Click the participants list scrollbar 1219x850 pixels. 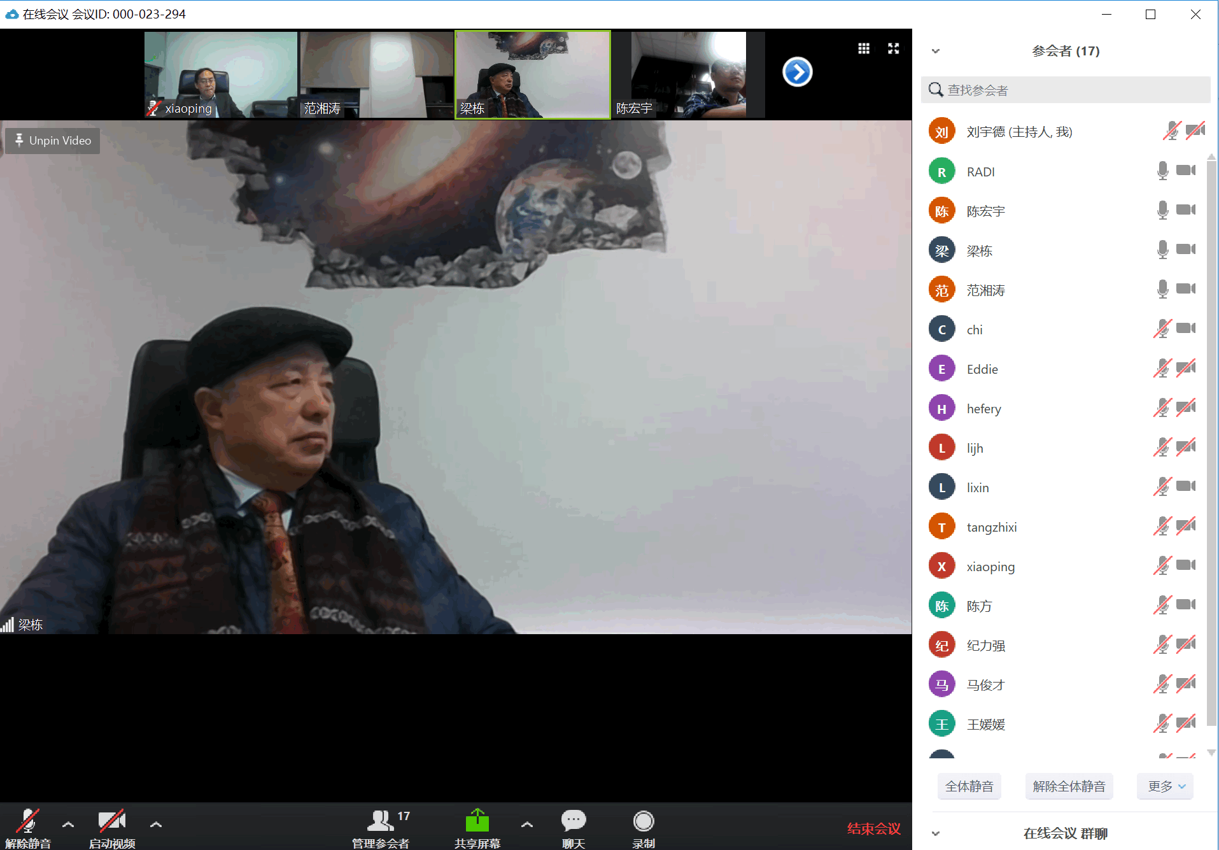1211,446
